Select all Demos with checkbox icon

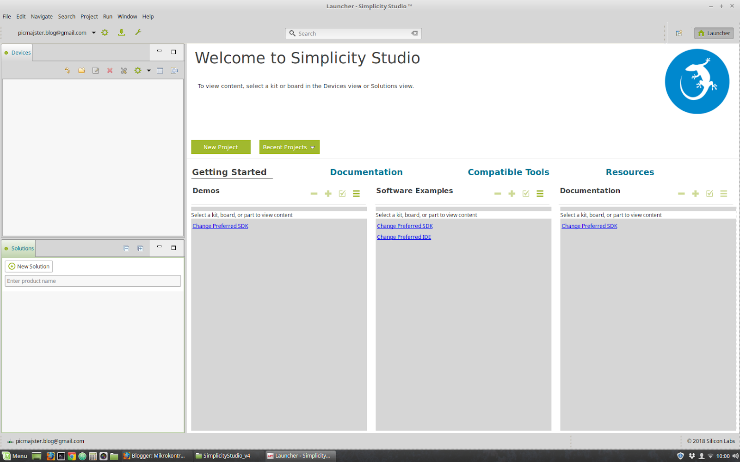(342, 194)
